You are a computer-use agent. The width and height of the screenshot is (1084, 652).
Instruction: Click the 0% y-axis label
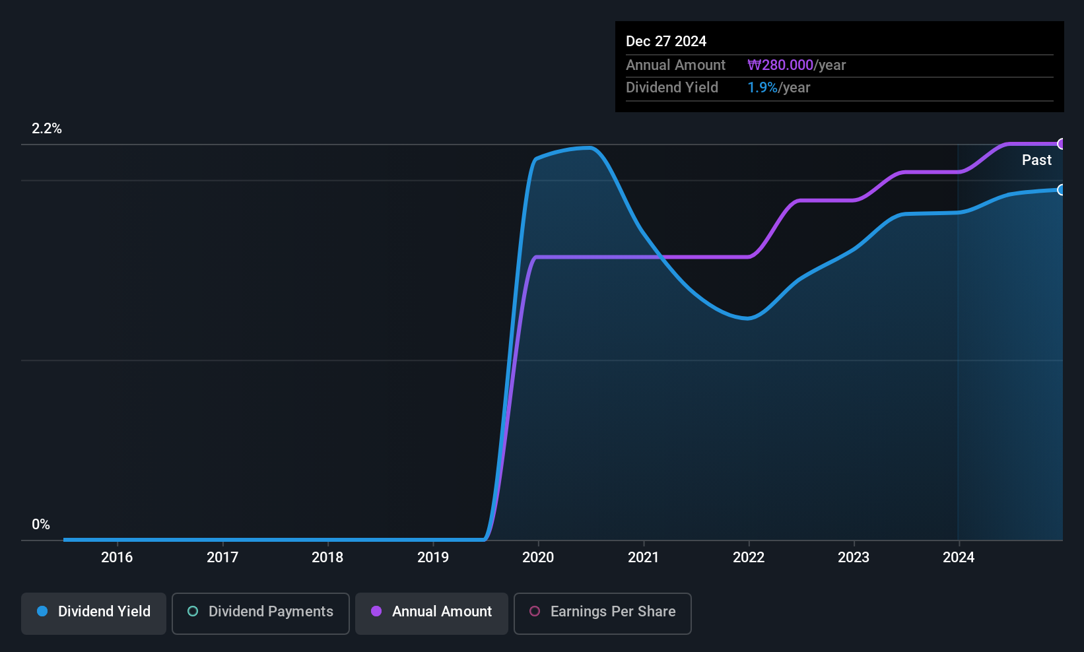click(x=41, y=525)
